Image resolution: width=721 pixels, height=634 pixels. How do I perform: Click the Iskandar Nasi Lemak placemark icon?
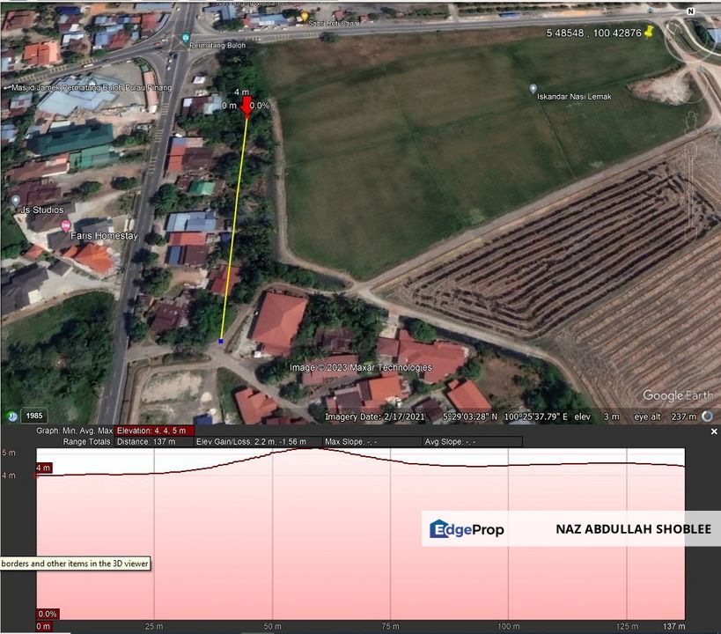532,88
